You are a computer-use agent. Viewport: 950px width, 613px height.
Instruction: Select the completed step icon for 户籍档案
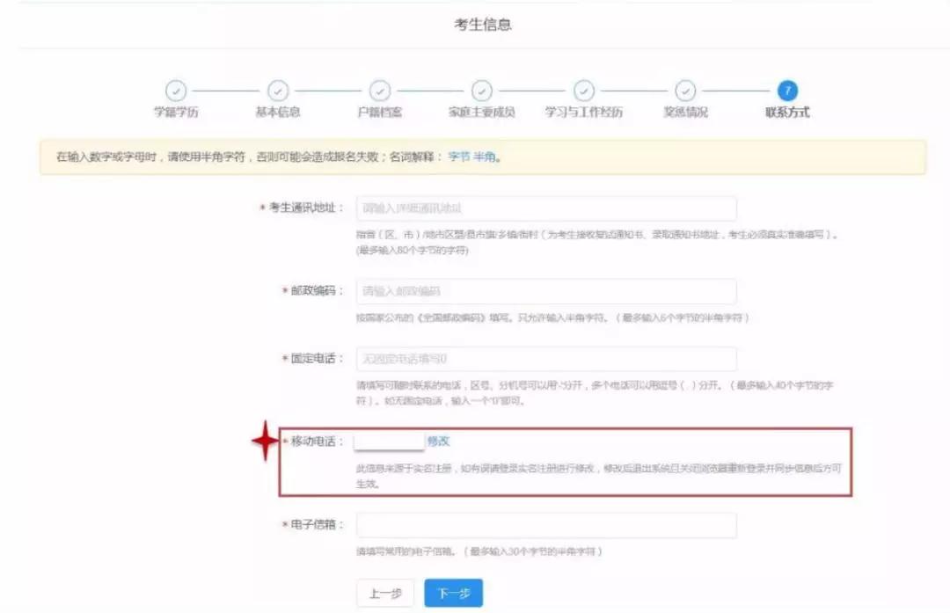[x=380, y=91]
